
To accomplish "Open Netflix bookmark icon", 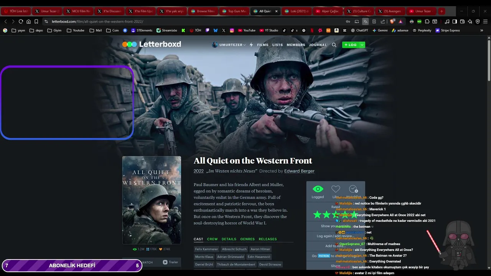I will 312,30.
